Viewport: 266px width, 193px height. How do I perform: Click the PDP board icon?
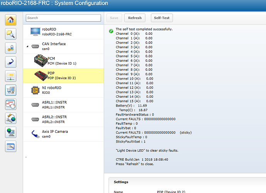pos(41,76)
